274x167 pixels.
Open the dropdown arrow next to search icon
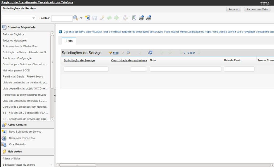click(x=81, y=18)
